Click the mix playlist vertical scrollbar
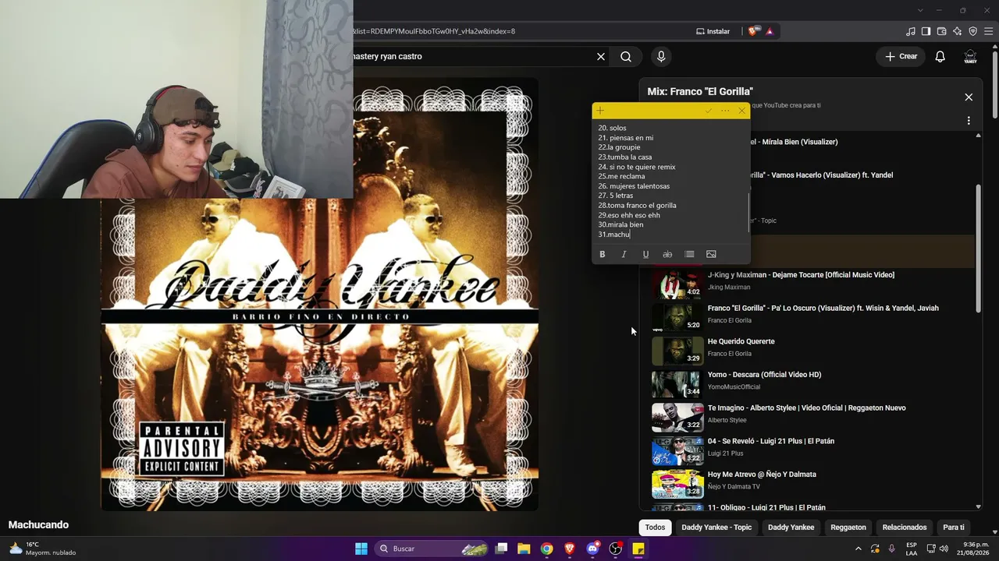The width and height of the screenshot is (999, 561). 979,249
